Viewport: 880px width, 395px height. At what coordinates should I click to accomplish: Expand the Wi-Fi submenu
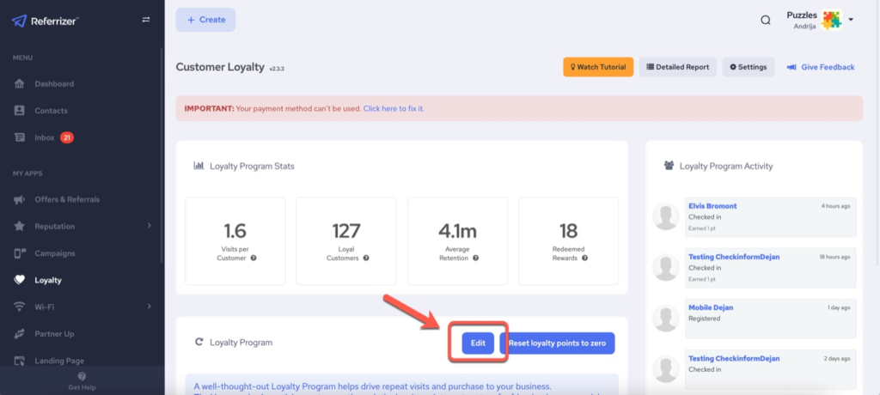149,307
